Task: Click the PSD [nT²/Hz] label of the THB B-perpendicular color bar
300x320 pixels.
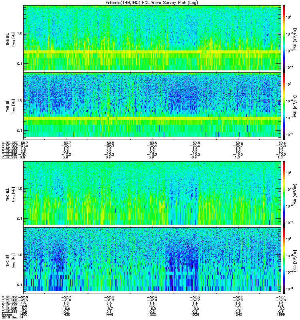Action: click(x=295, y=39)
